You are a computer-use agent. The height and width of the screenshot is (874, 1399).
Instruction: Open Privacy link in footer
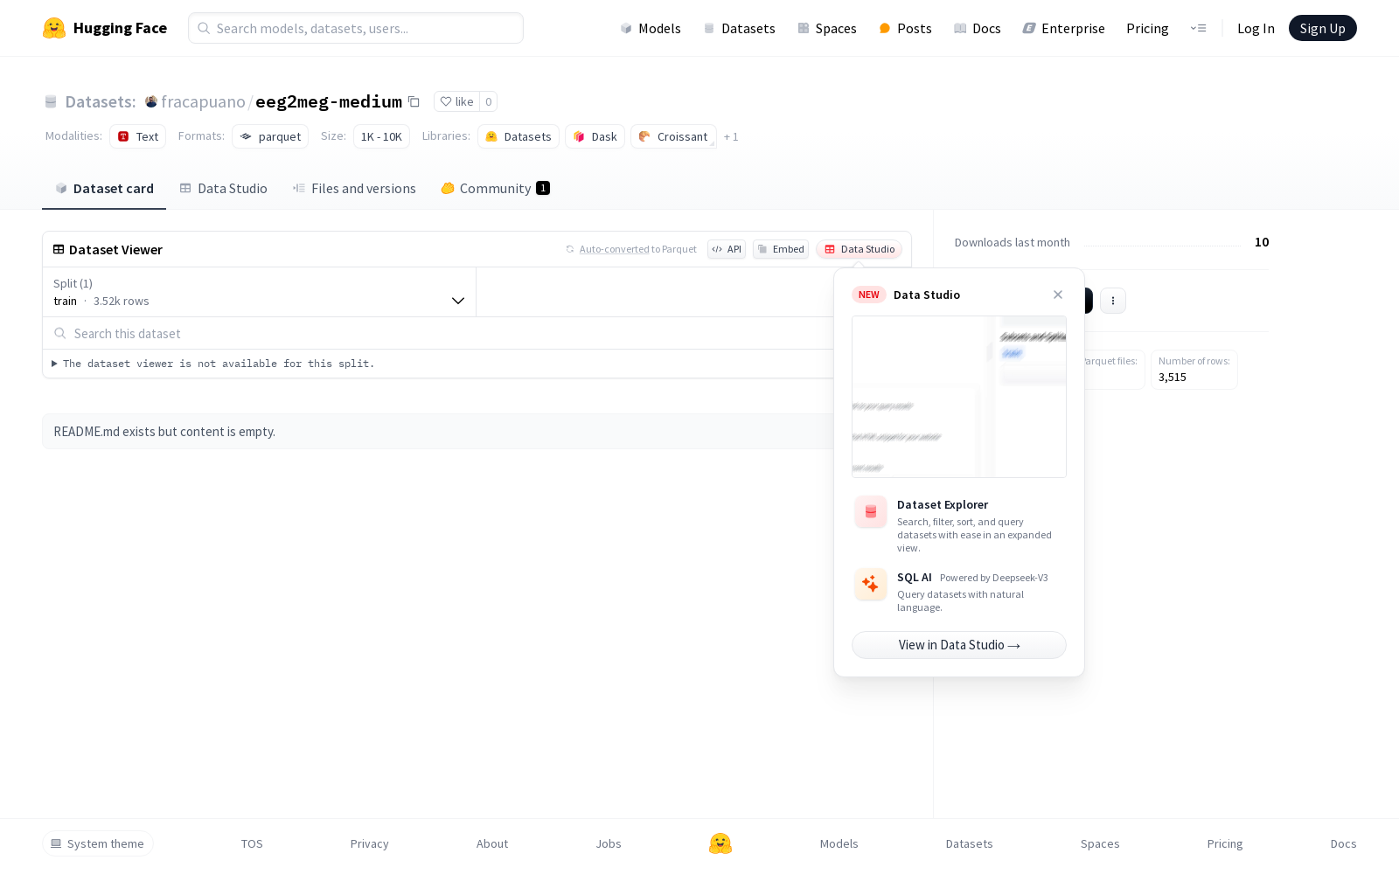(369, 843)
